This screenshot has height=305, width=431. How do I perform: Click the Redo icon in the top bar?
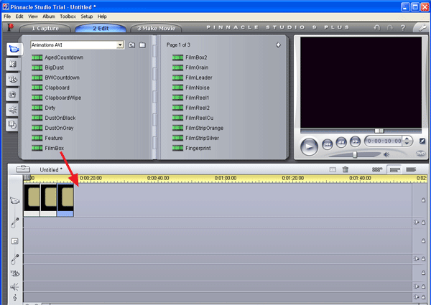point(390,27)
